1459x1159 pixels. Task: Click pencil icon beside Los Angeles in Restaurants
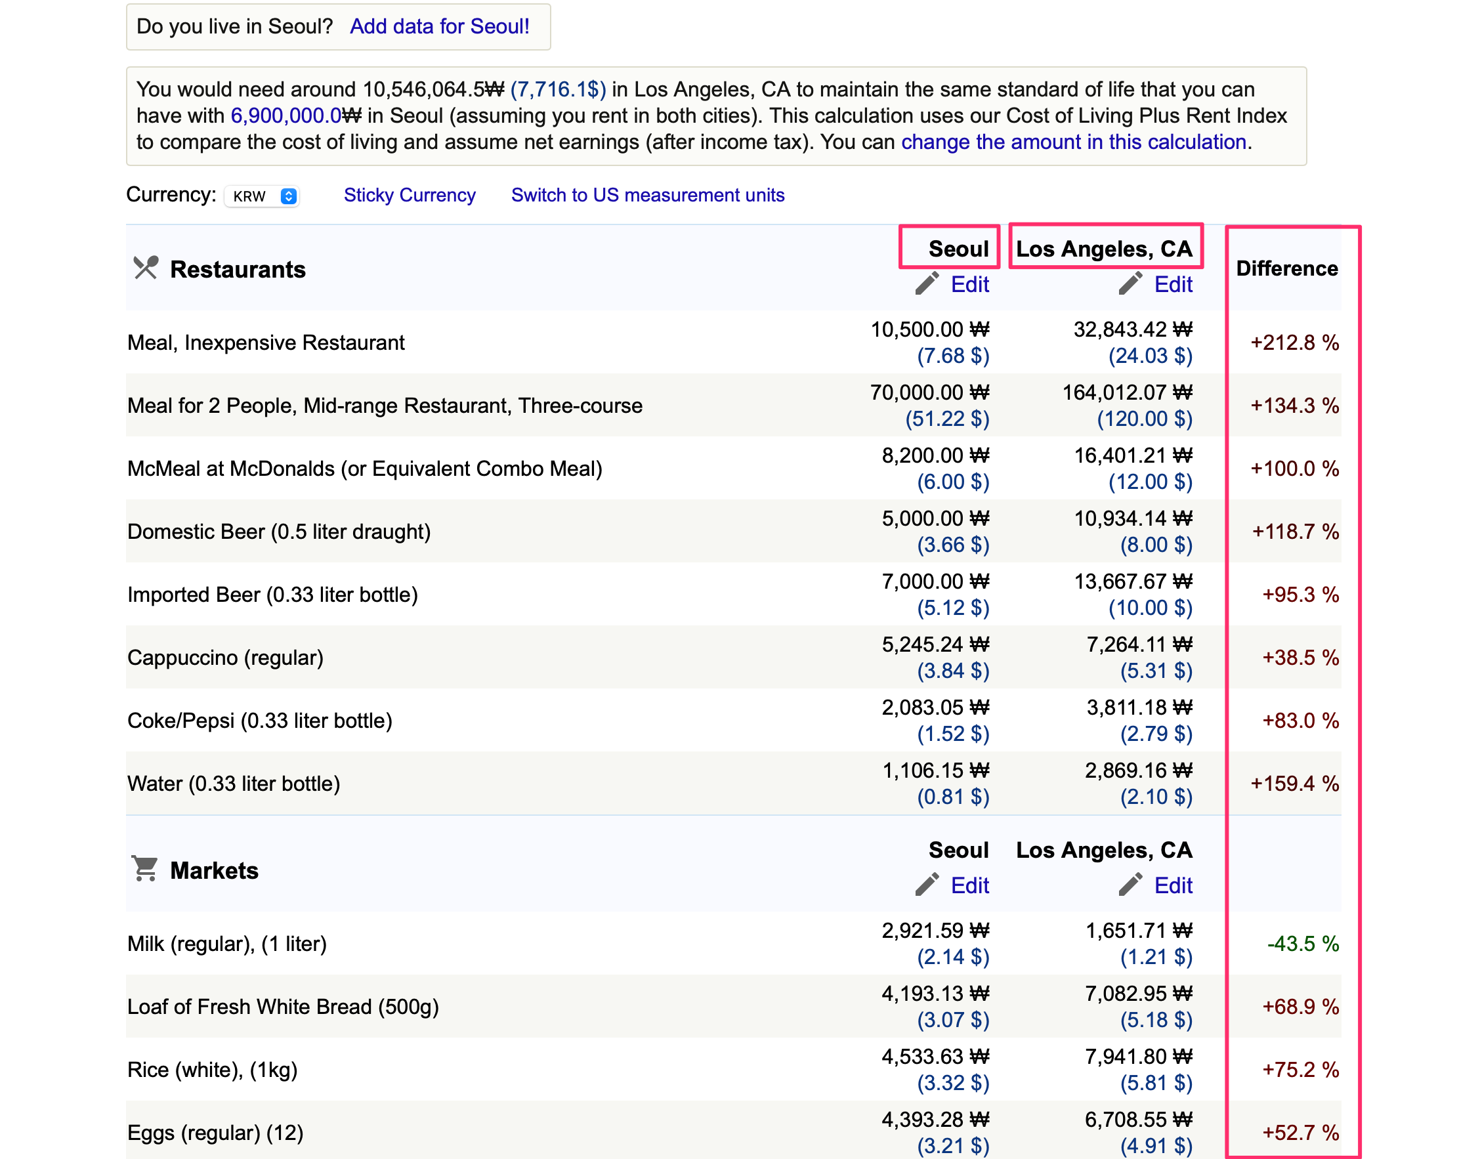point(1130,284)
